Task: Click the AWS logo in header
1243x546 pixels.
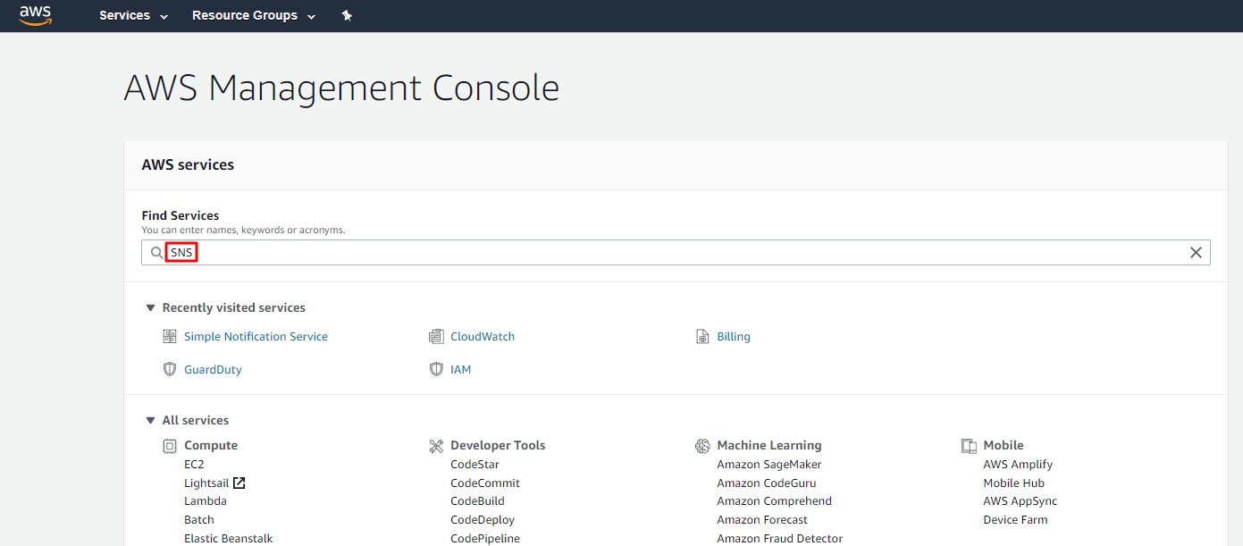Action: [36, 15]
